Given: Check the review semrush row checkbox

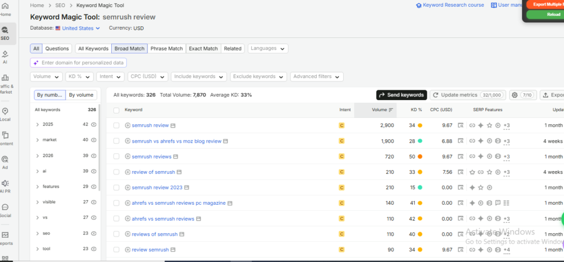Looking at the screenshot, I should [x=116, y=250].
